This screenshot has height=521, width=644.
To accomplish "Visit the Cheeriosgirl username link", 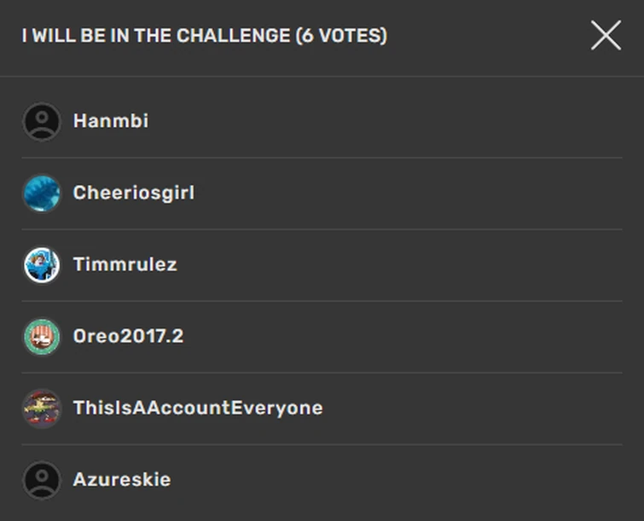I will coord(134,193).
